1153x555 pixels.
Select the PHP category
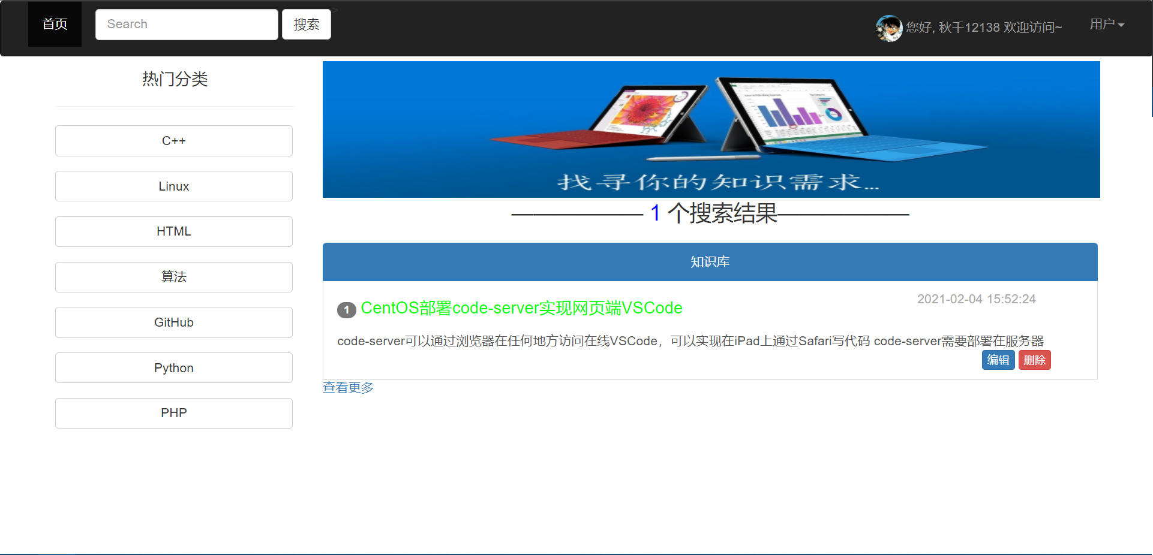click(173, 413)
